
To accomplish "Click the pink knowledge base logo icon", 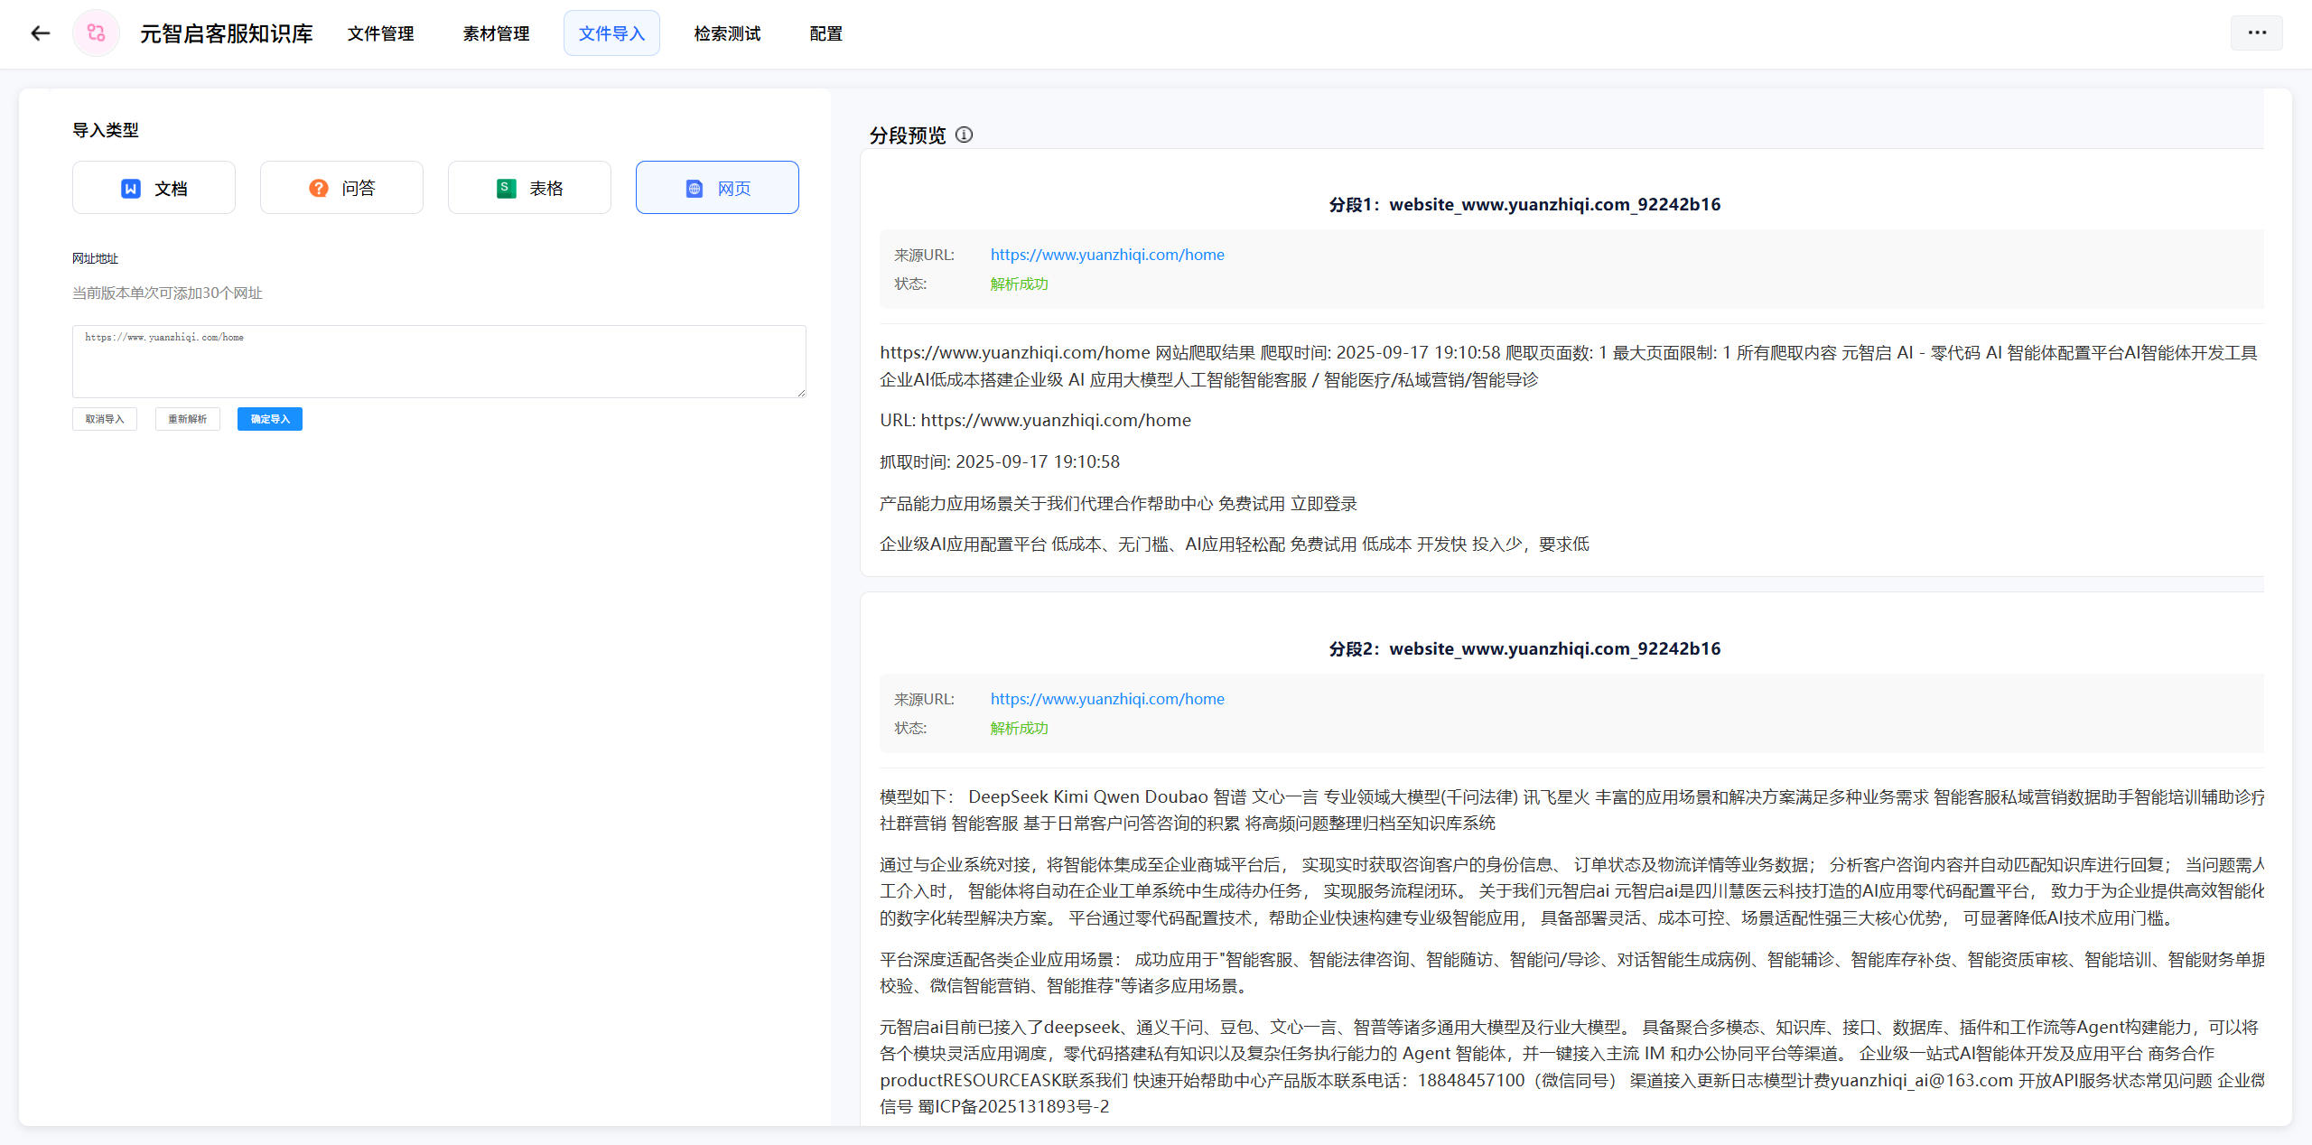I will (x=96, y=33).
